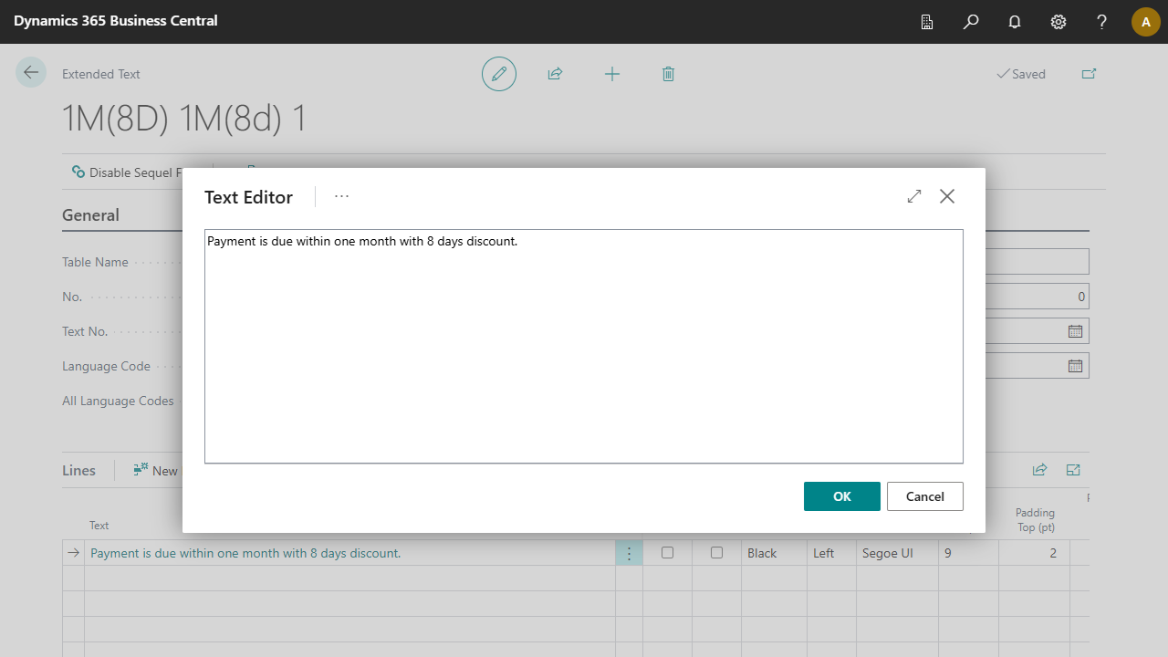The width and height of the screenshot is (1168, 657).
Task: Click the trash delete icon
Action: [x=668, y=74]
